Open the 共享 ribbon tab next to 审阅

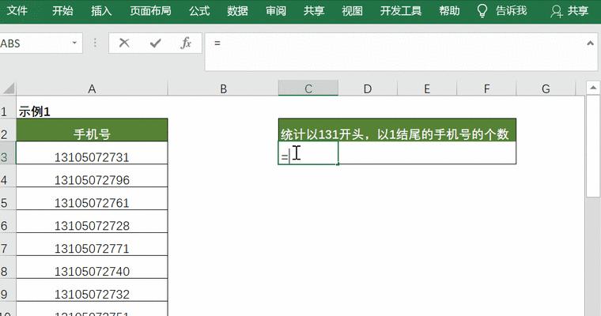click(314, 11)
